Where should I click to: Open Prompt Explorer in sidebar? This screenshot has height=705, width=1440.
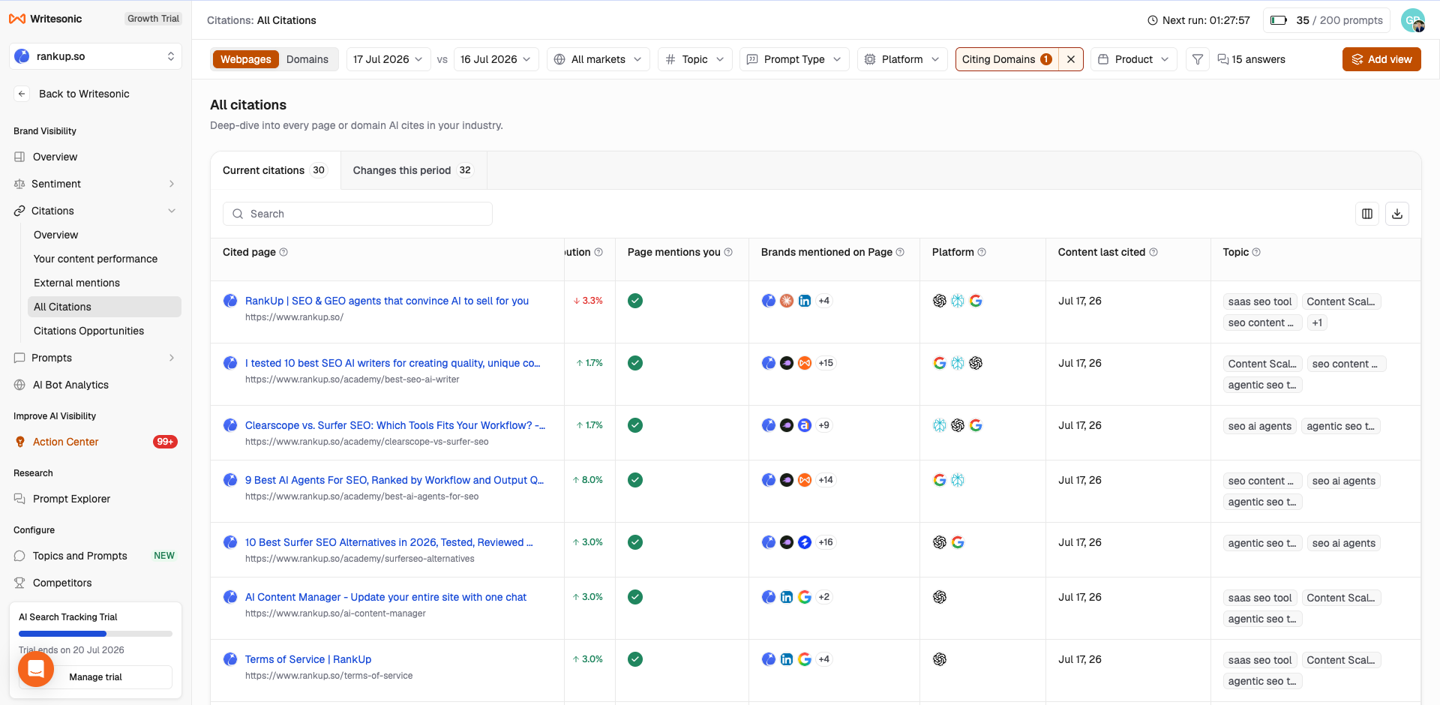71,499
